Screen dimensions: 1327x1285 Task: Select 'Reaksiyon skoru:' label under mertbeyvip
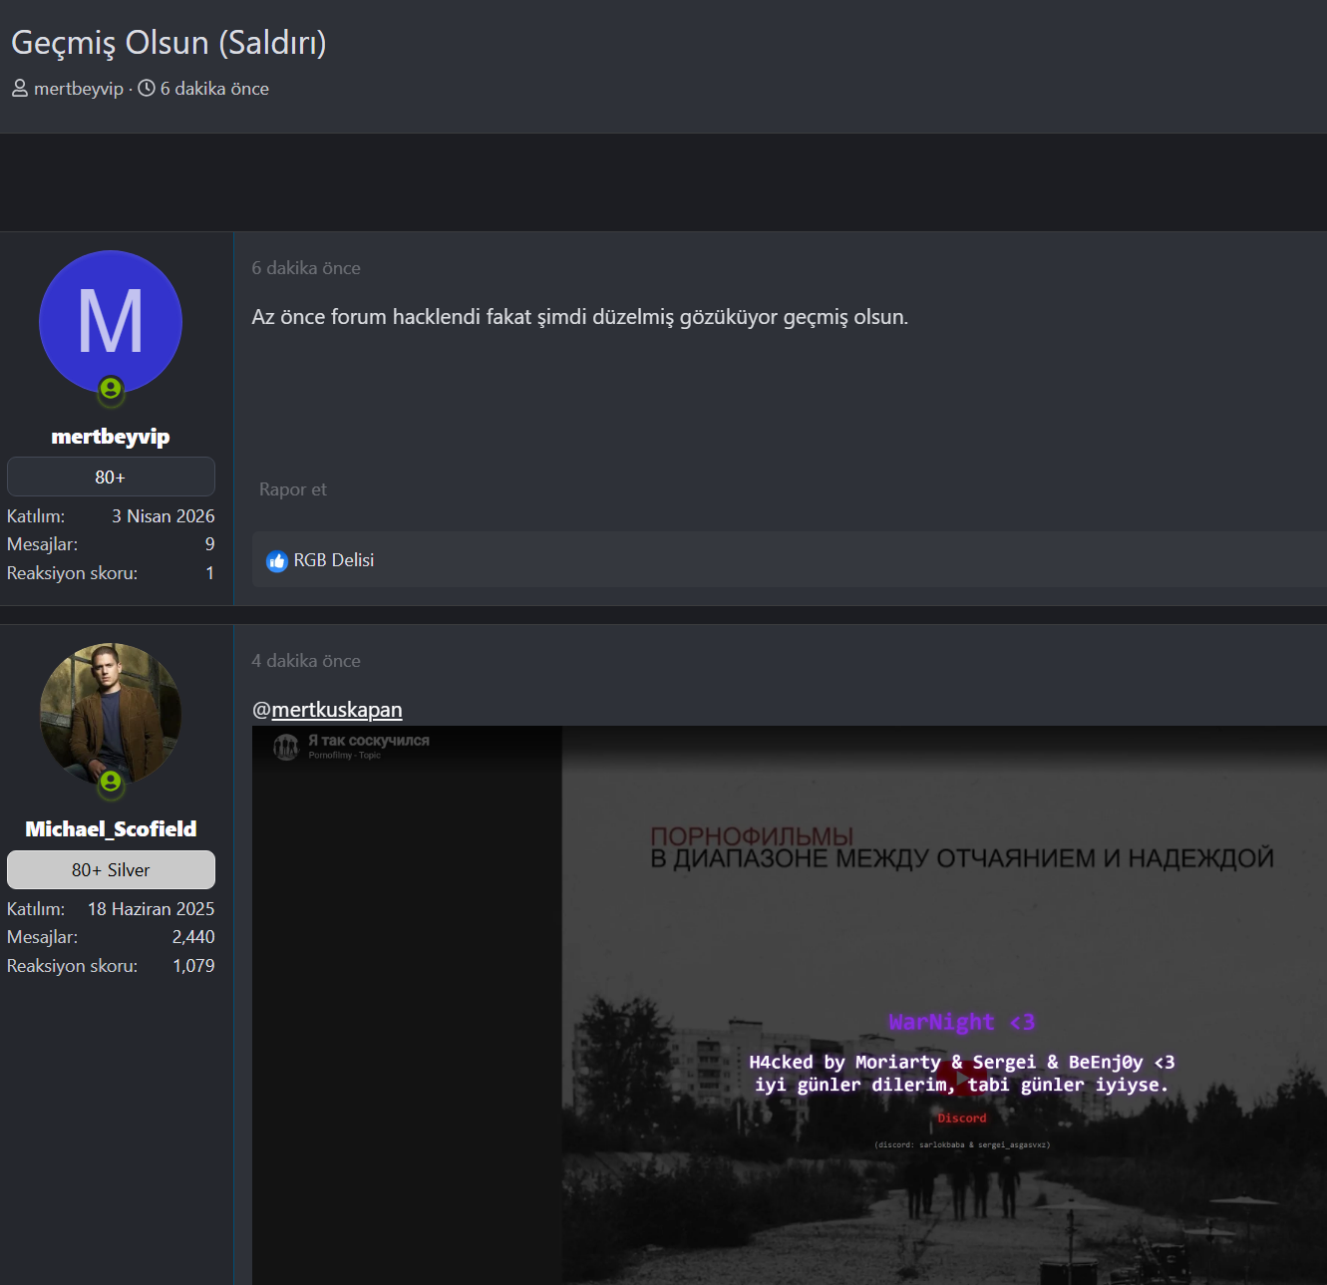(x=72, y=573)
